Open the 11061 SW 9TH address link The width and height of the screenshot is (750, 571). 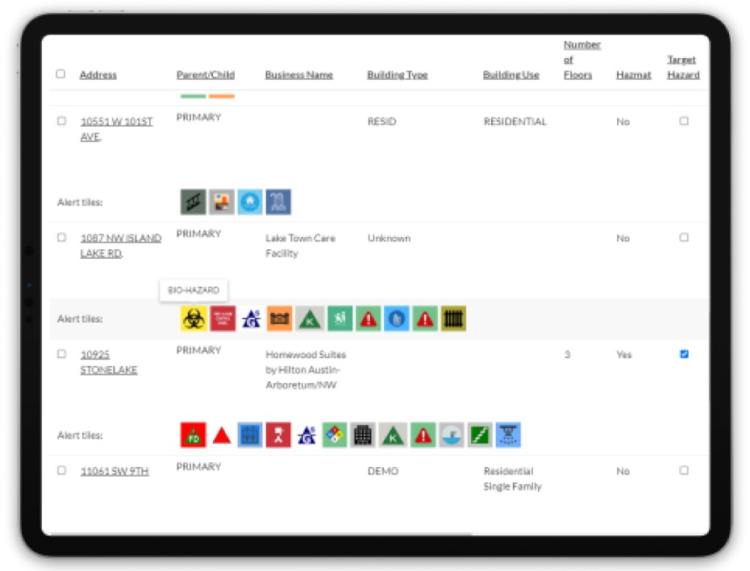114,471
